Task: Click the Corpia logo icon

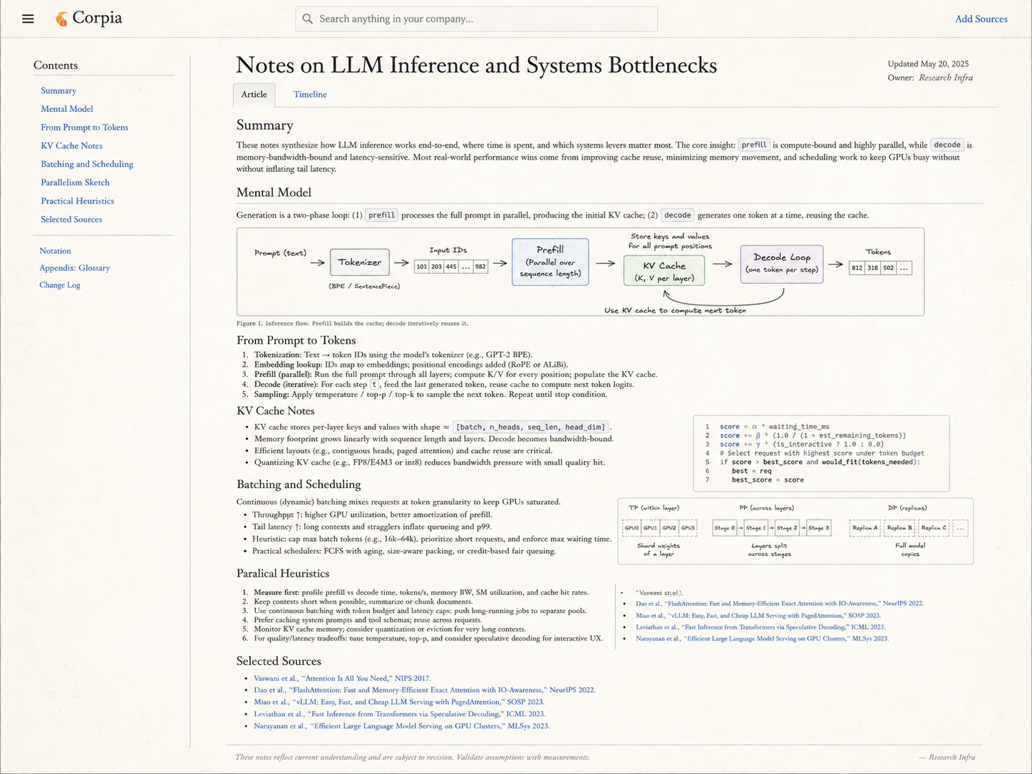Action: pyautogui.click(x=62, y=19)
